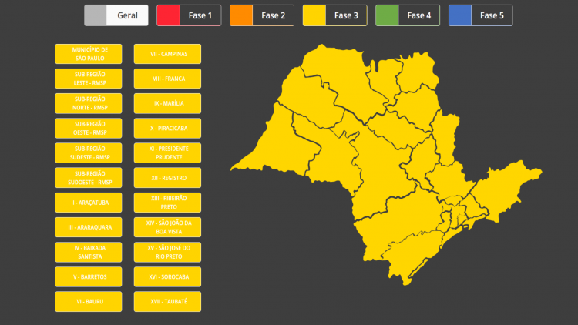Click the XI - Presidente Prudente button
This screenshot has width=578, height=325.
[x=167, y=152]
